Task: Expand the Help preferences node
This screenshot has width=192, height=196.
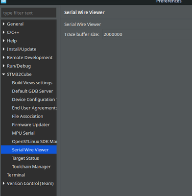Action: click(3, 41)
